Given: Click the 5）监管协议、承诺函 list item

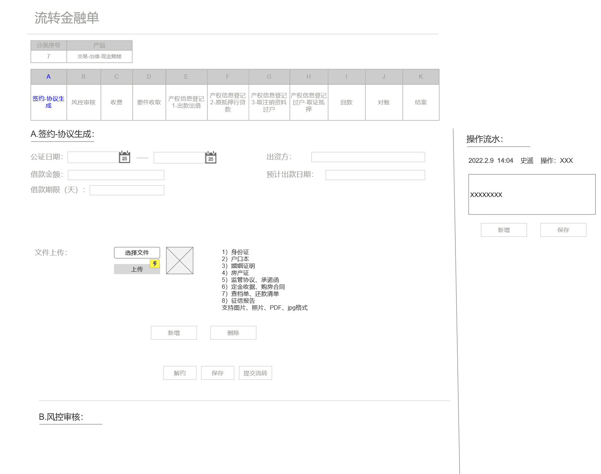Looking at the screenshot, I should click(x=250, y=280).
